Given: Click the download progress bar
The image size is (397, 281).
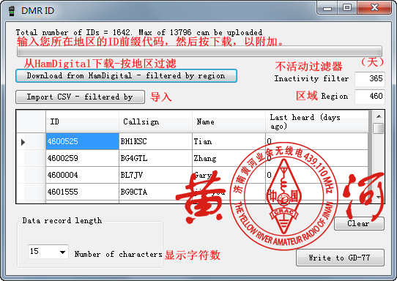Looking at the screenshot, I should click(x=199, y=50).
